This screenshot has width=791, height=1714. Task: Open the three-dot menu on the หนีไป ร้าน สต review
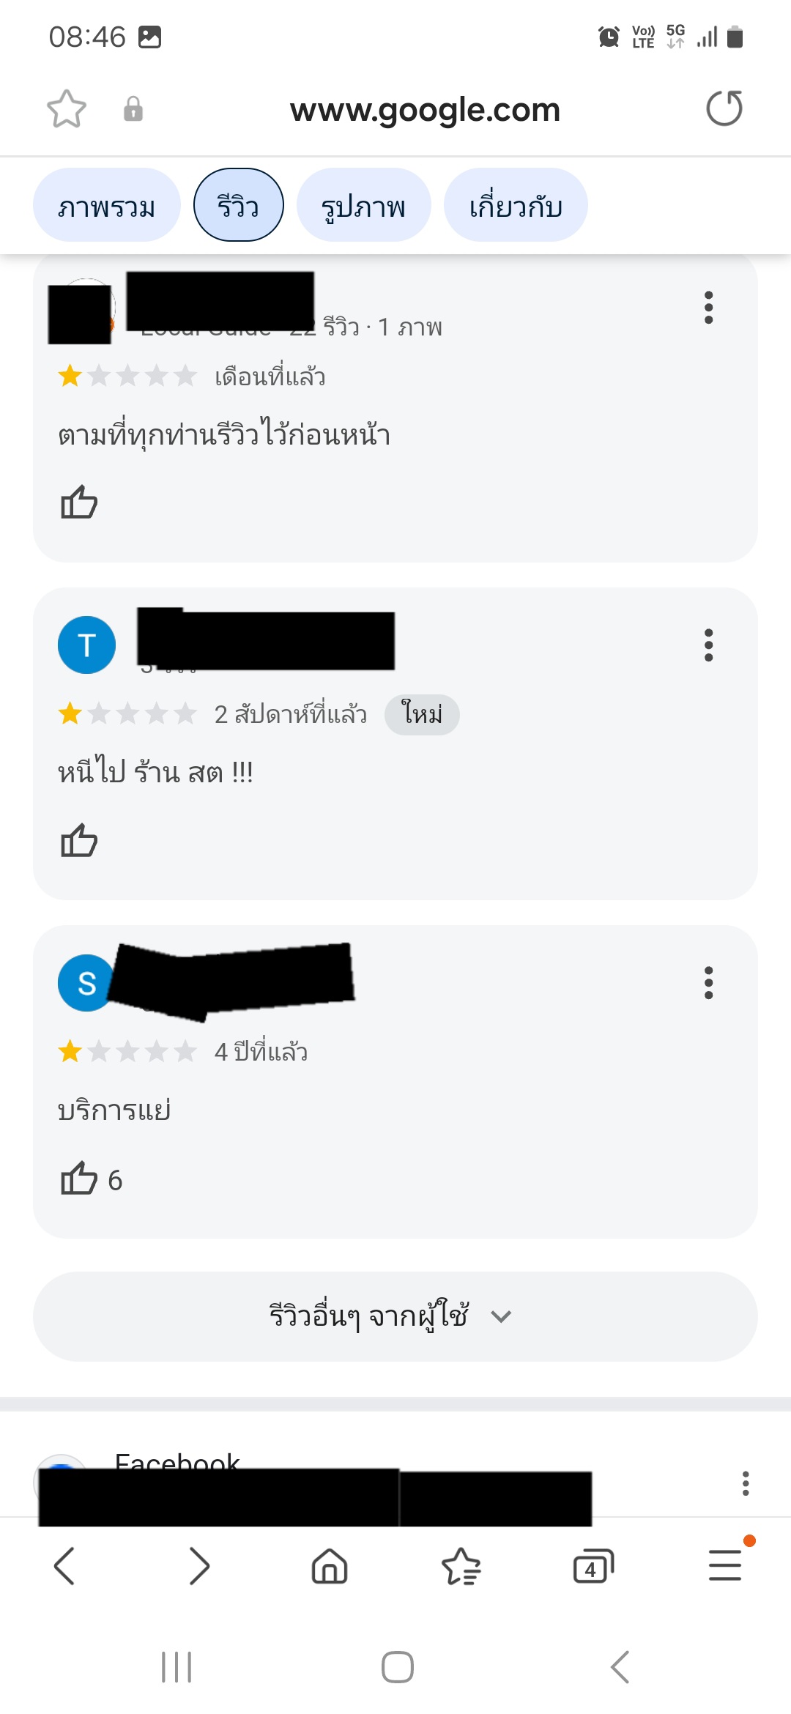tap(708, 645)
